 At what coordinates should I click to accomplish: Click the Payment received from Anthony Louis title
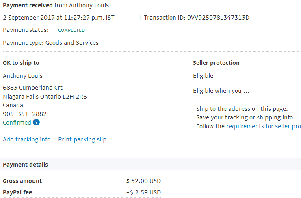(x=56, y=5)
